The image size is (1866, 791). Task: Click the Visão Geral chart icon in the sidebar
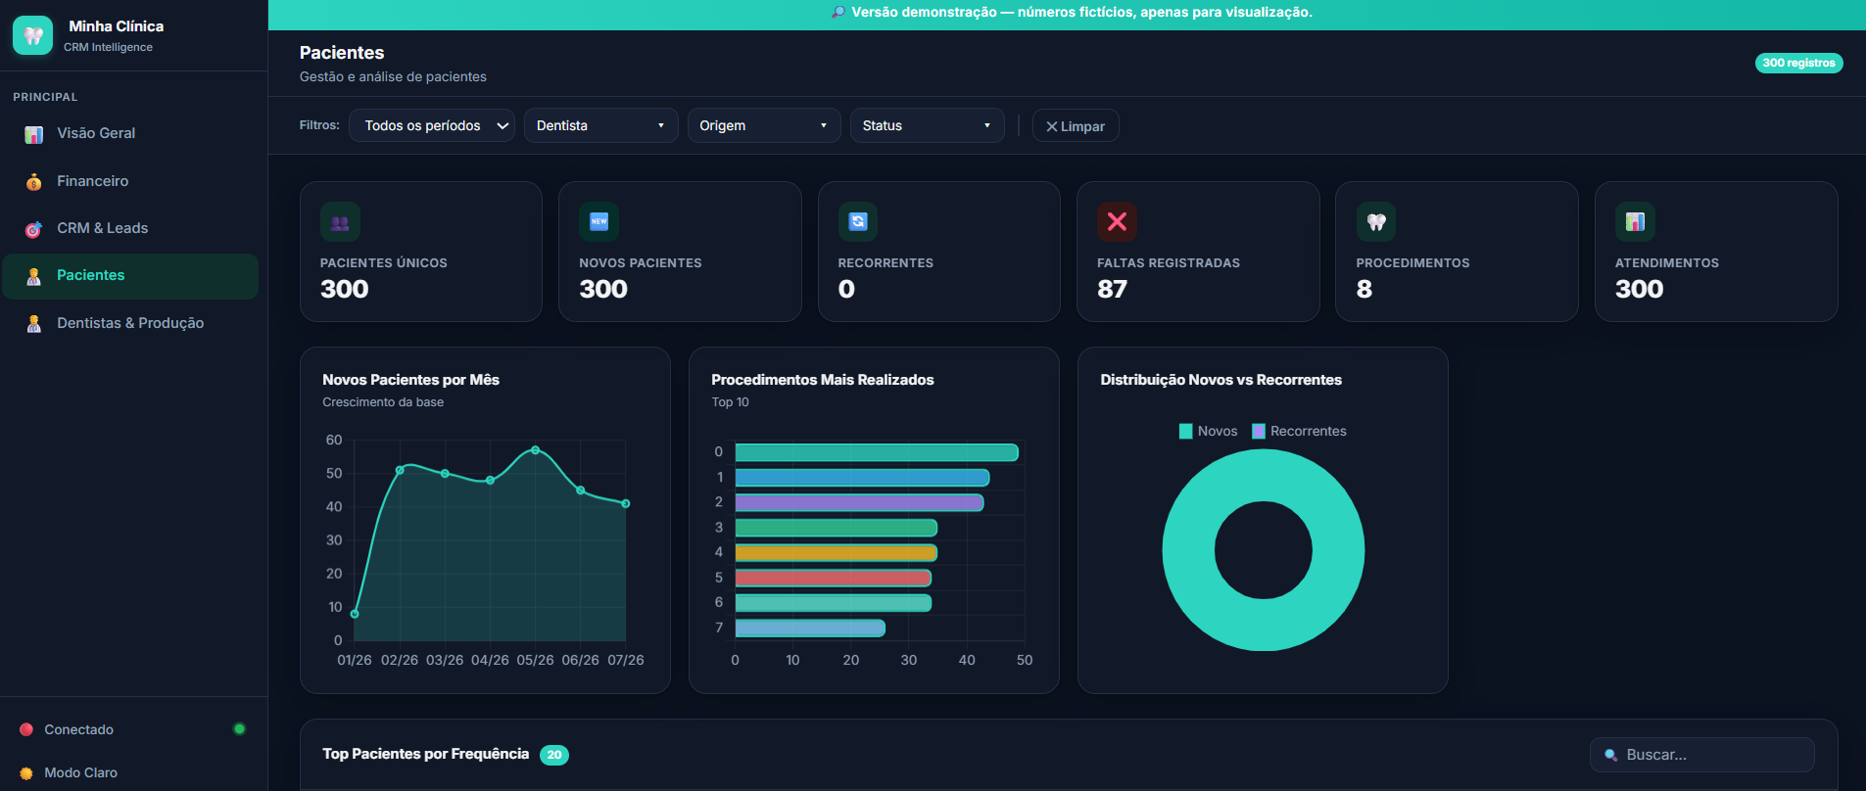[x=34, y=134]
